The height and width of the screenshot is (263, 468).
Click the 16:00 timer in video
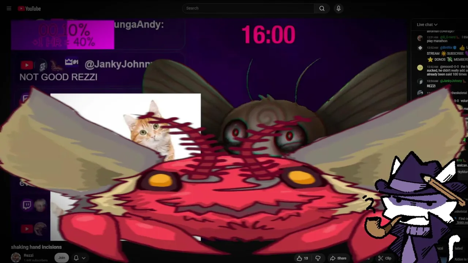point(268,35)
